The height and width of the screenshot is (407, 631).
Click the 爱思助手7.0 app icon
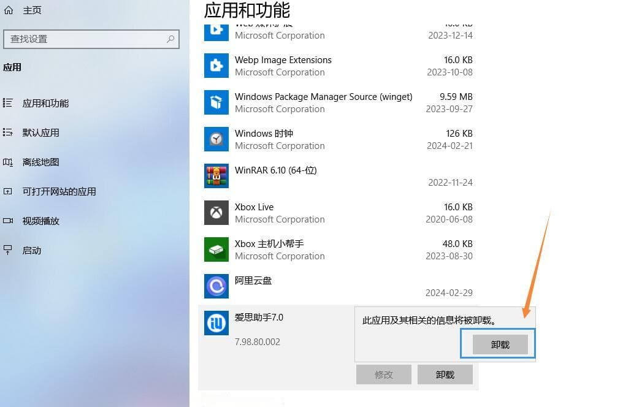(216, 323)
